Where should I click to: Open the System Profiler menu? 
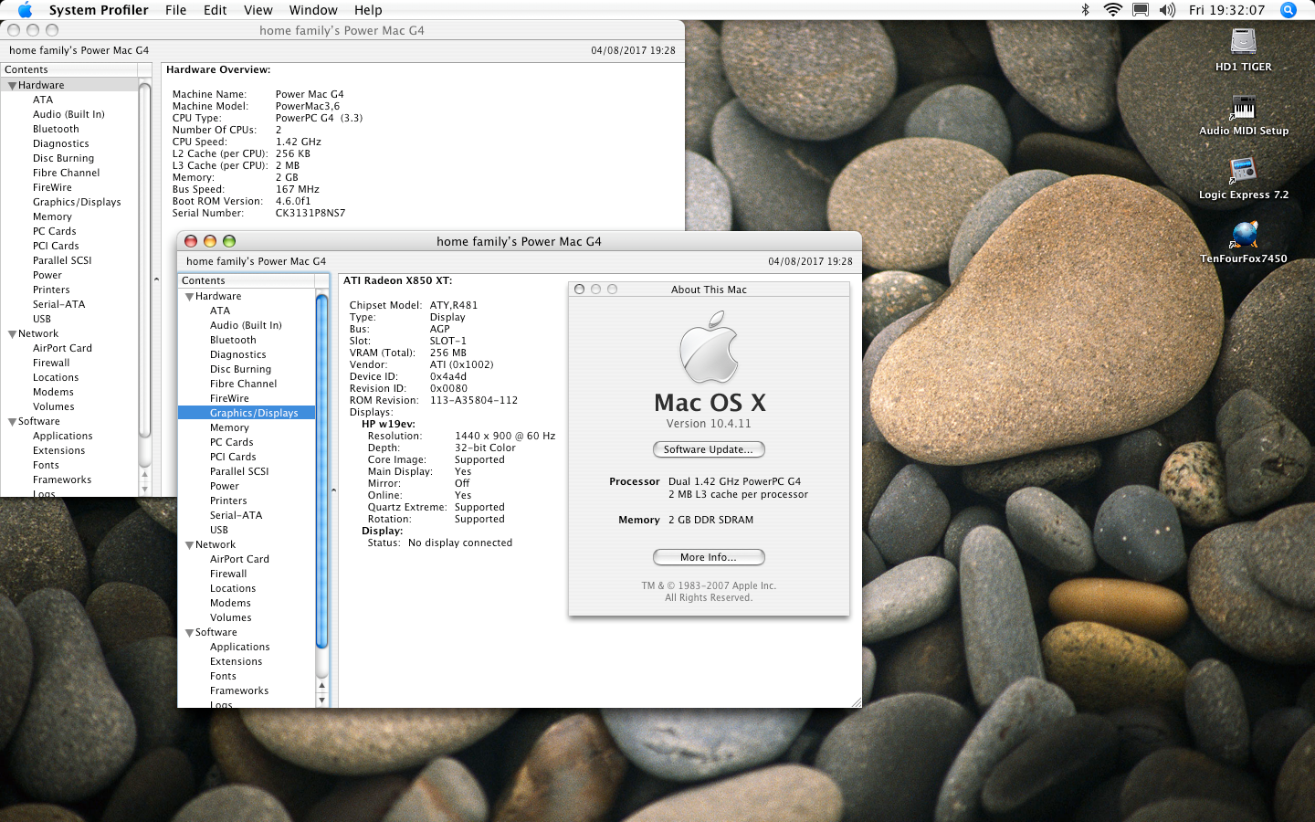[x=99, y=10]
